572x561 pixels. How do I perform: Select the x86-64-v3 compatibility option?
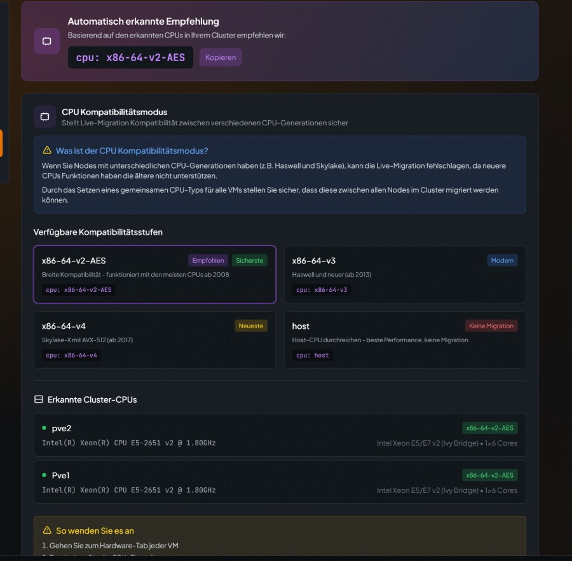pos(405,274)
